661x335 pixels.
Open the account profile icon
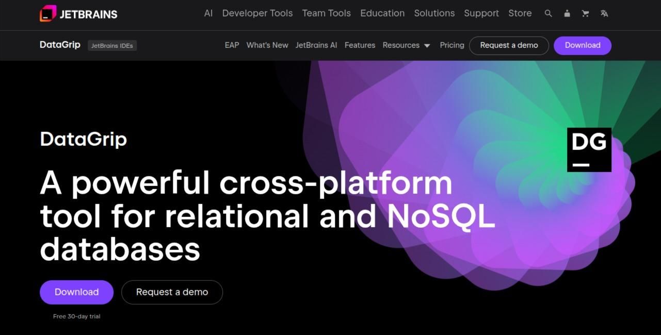point(567,14)
